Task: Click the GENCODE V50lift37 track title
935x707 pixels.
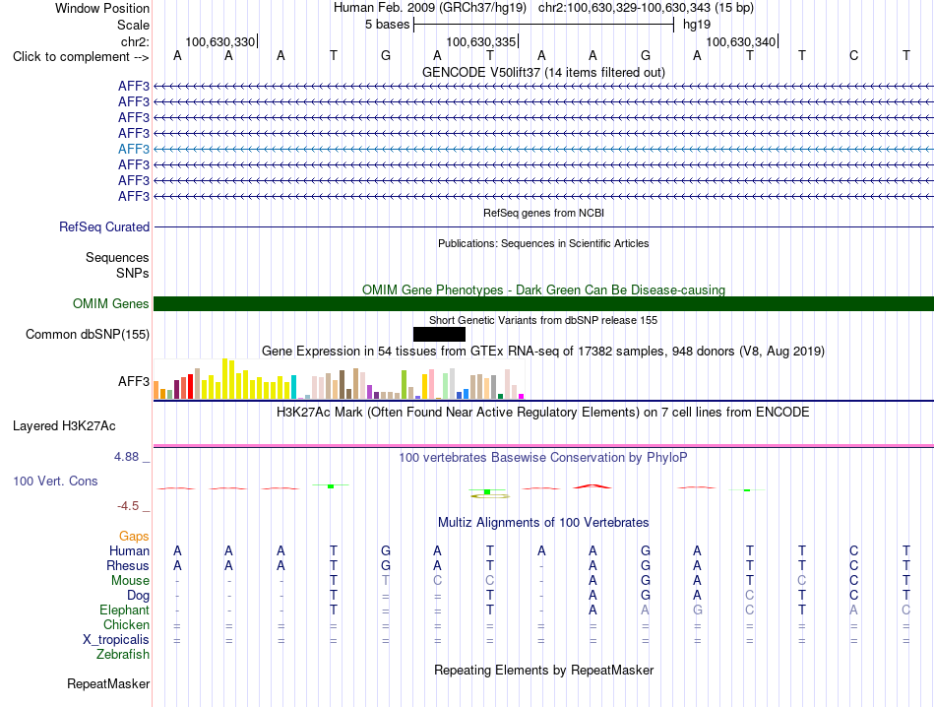Action: point(543,72)
